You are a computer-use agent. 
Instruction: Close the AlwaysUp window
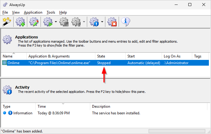pyautogui.click(x=204, y=5)
